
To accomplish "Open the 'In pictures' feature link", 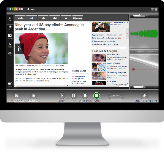I will tap(111, 81).
